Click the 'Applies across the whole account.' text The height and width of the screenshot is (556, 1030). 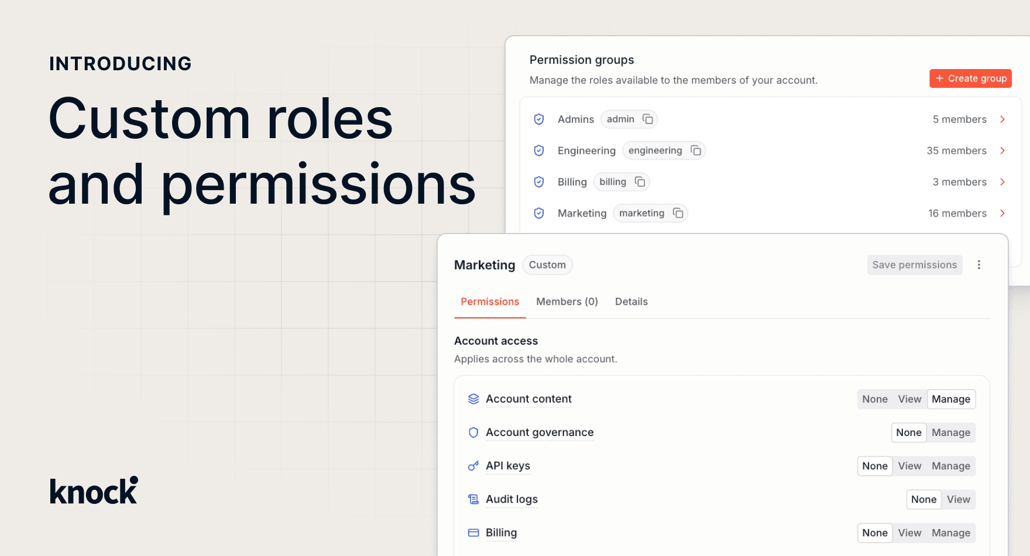coord(535,359)
